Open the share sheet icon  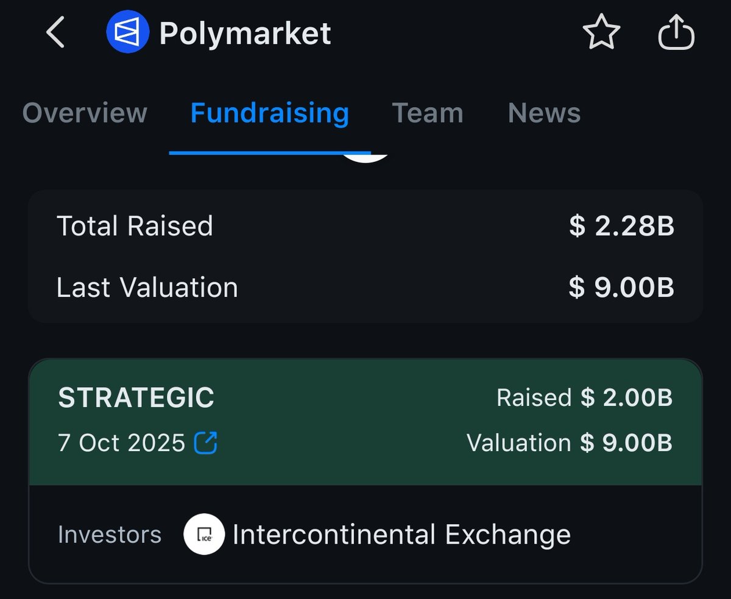point(677,32)
